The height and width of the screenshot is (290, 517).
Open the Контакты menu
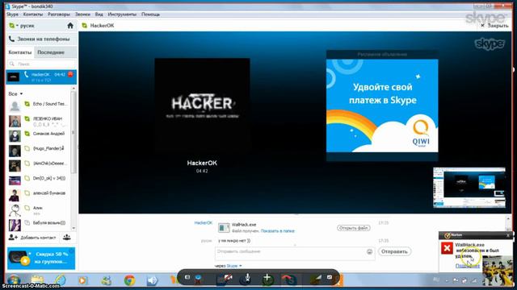pyautogui.click(x=33, y=14)
